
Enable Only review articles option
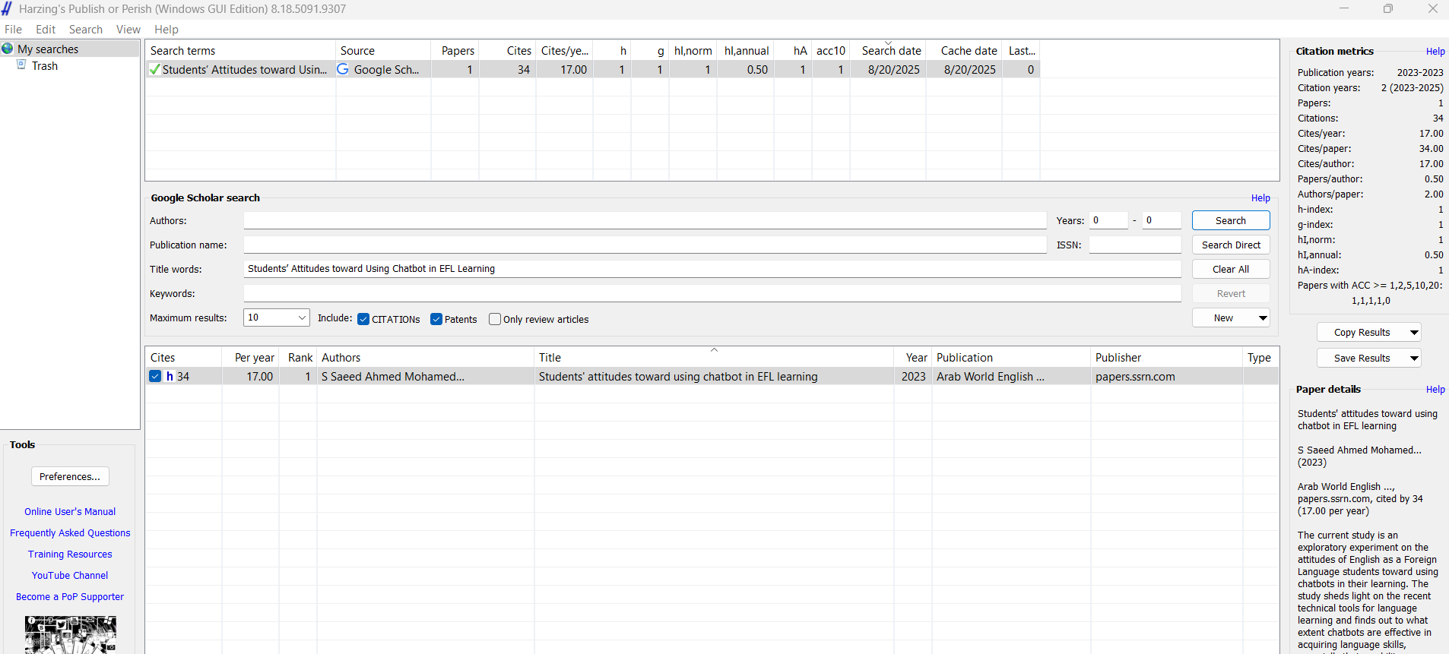click(x=495, y=319)
